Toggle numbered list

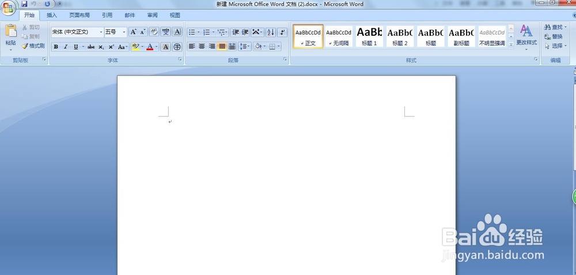click(x=207, y=32)
